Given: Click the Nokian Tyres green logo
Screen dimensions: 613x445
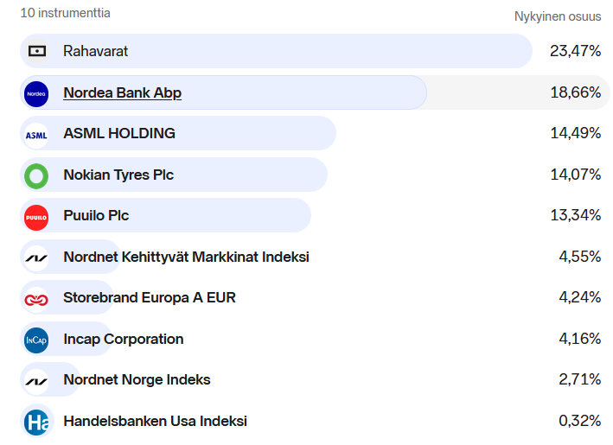Looking at the screenshot, I should [36, 175].
